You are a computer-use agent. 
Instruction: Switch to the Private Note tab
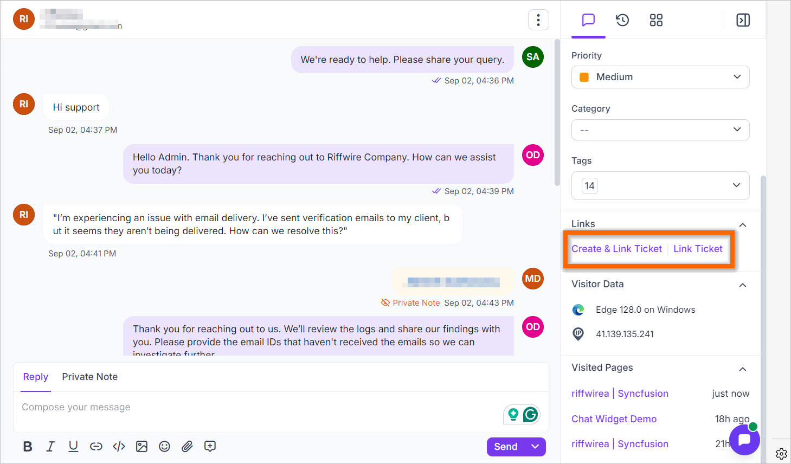pos(90,377)
